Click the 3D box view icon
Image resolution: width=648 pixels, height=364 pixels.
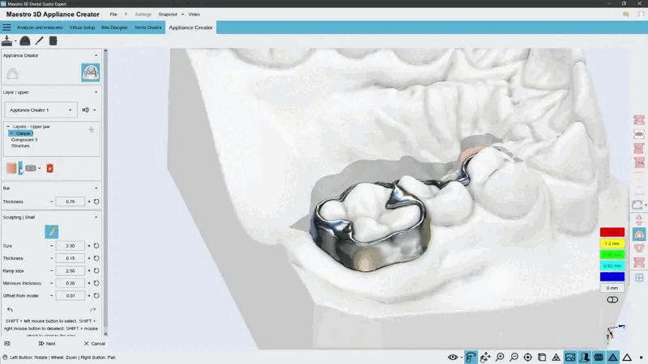542,358
